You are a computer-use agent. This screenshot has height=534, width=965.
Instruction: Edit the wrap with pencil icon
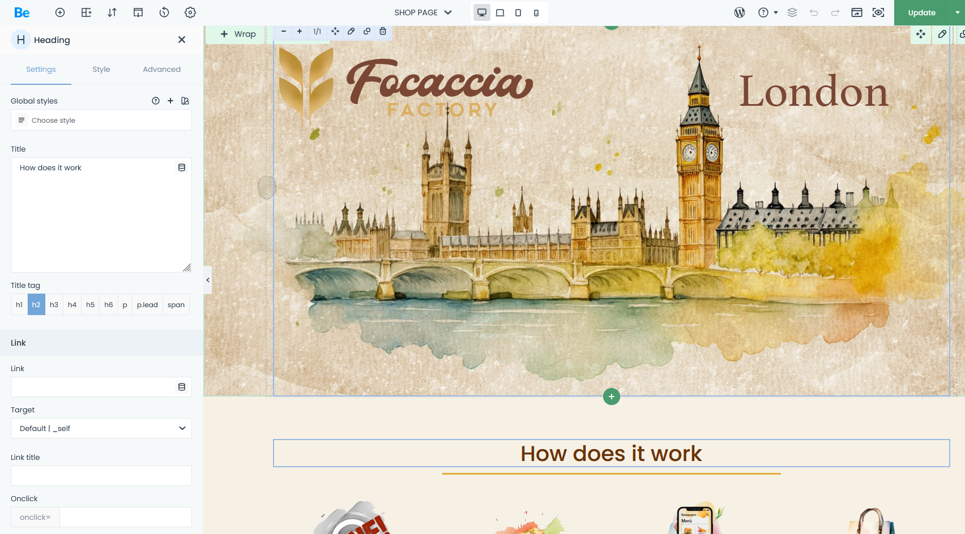click(x=351, y=32)
